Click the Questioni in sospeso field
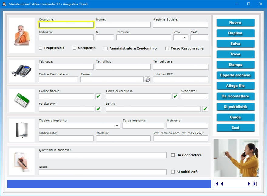 coord(103,155)
